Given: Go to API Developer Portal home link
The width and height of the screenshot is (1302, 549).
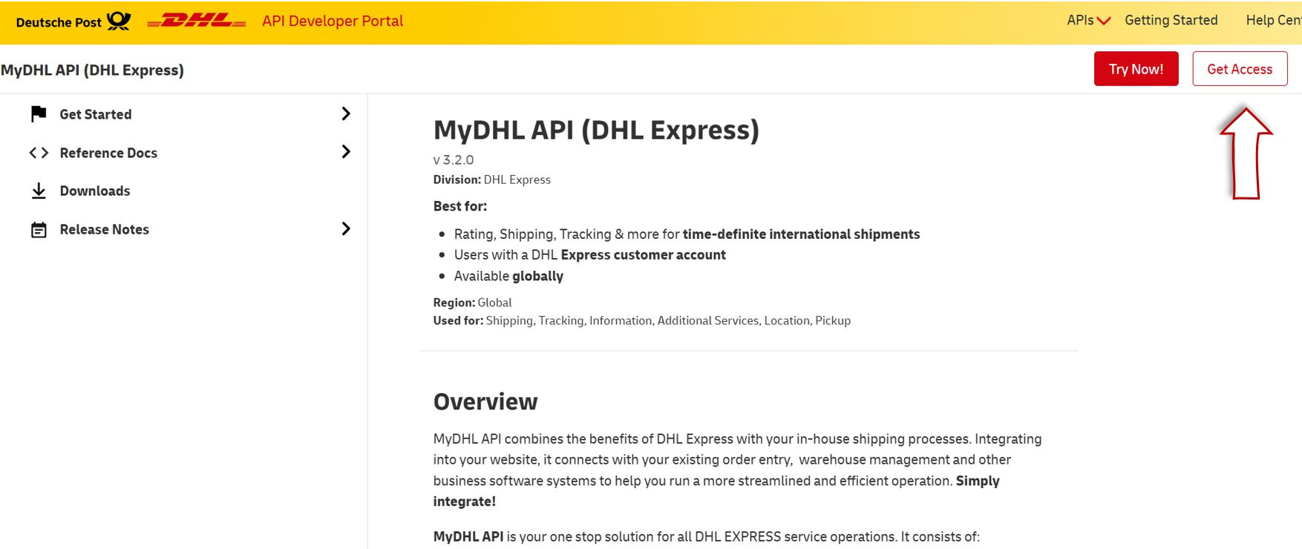Looking at the screenshot, I should [333, 21].
